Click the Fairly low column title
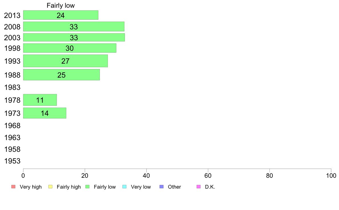The width and height of the screenshot is (339, 210). 61,5
